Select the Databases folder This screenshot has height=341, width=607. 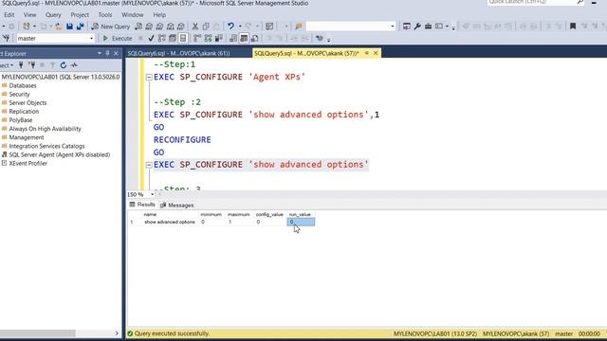pos(23,85)
